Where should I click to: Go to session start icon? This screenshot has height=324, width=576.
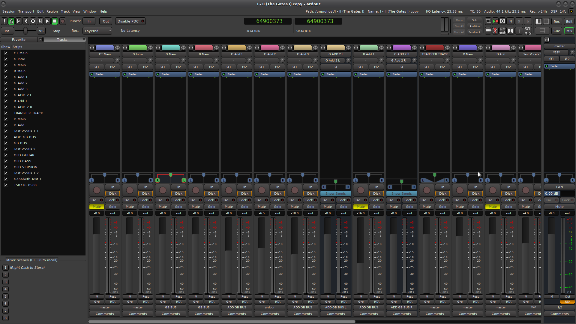click(18, 21)
